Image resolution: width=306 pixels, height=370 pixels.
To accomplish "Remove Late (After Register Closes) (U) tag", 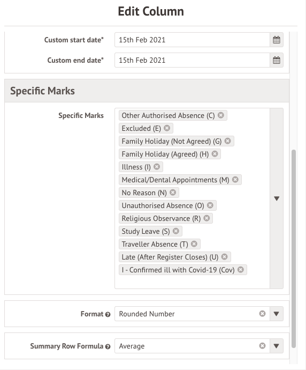I will (225, 257).
